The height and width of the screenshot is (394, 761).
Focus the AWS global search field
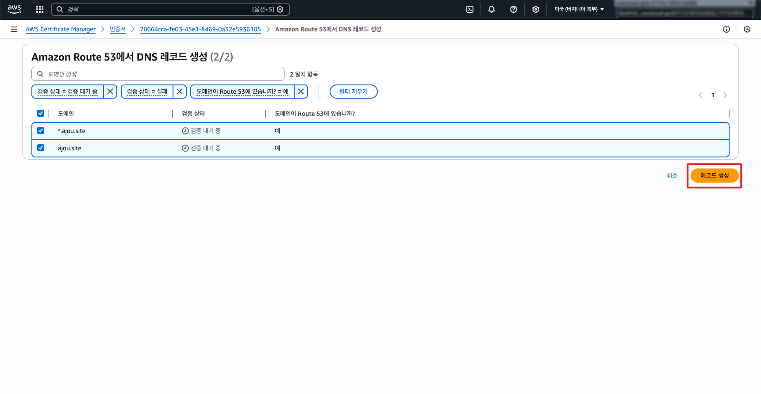170,9
